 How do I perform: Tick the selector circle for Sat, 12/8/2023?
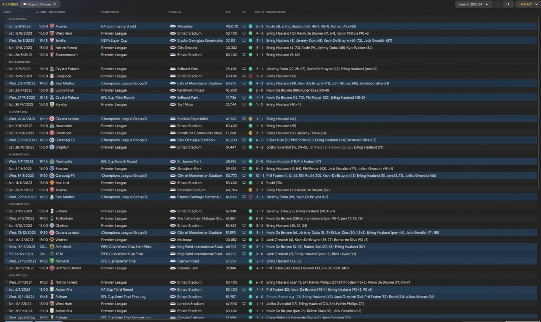(x=6, y=33)
